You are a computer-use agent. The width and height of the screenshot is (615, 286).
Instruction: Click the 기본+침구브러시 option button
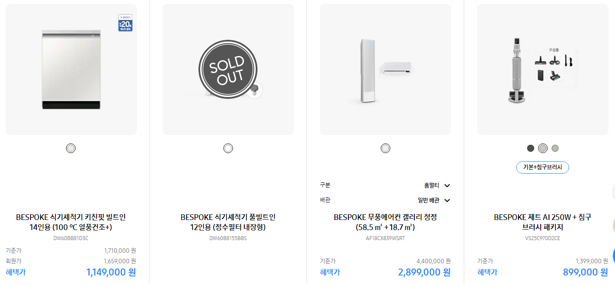point(542,167)
